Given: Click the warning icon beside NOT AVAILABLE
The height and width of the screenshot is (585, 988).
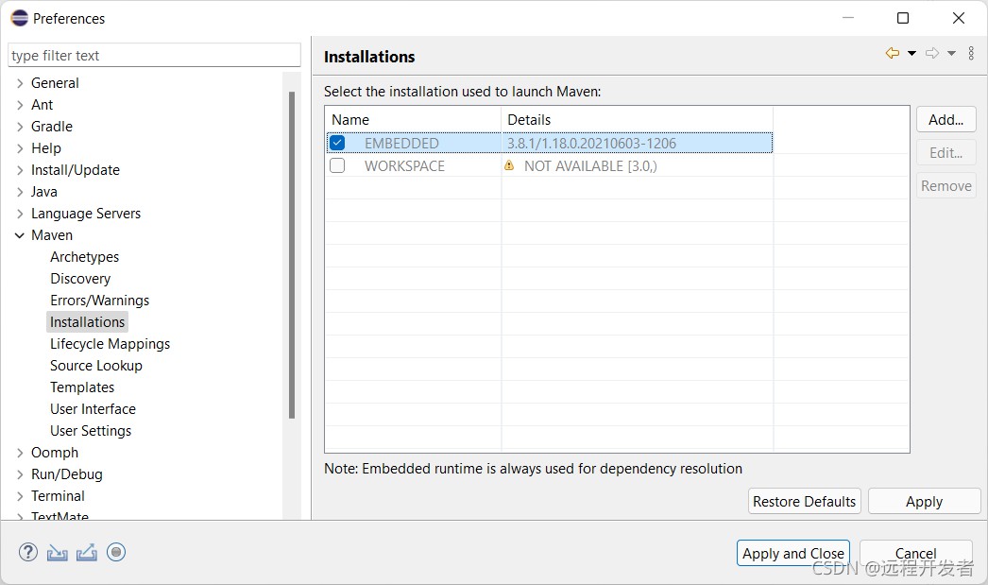Looking at the screenshot, I should coord(509,165).
